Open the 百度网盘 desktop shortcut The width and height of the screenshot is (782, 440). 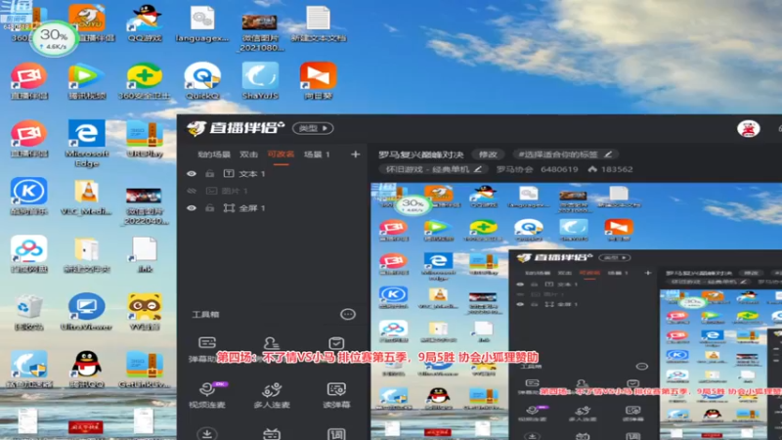tap(29, 254)
